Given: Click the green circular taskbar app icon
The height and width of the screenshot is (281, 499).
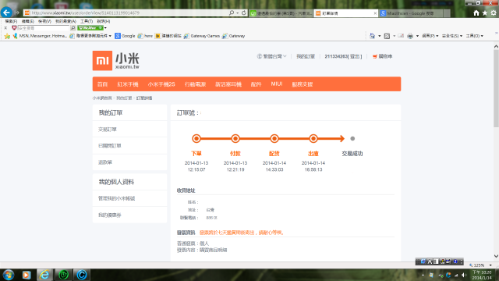Looking at the screenshot, I should coord(63,275).
